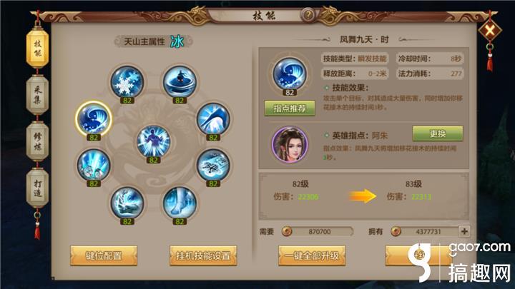Screen dimensions: 515x289
Task: Click the 更换 hero button
Action: [438, 133]
